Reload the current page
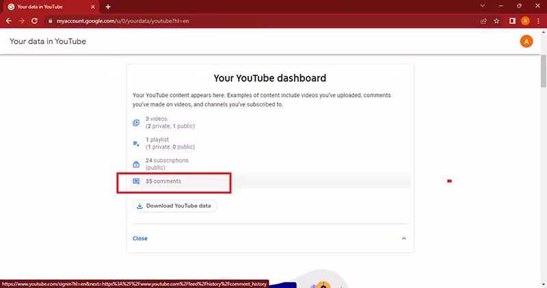 pyautogui.click(x=34, y=21)
